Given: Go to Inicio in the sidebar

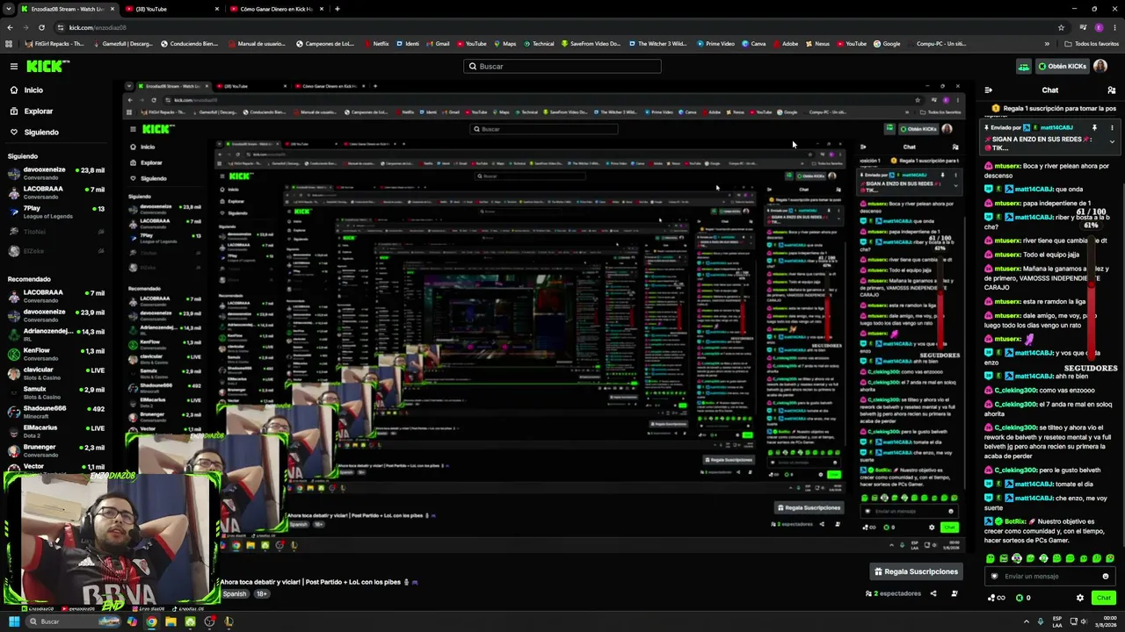Looking at the screenshot, I should (33, 90).
